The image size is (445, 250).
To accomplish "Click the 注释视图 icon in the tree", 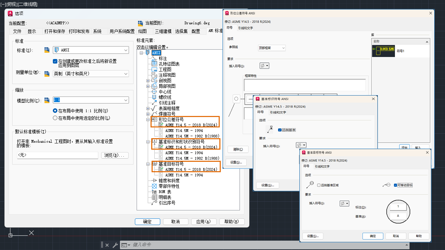I will [155, 75].
